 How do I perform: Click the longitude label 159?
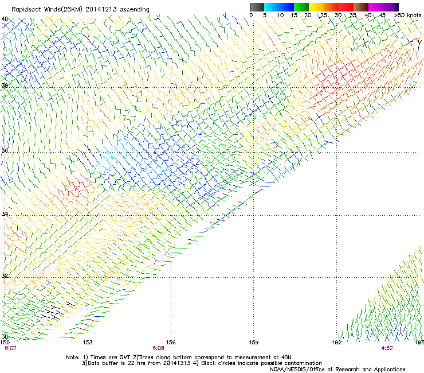254,343
